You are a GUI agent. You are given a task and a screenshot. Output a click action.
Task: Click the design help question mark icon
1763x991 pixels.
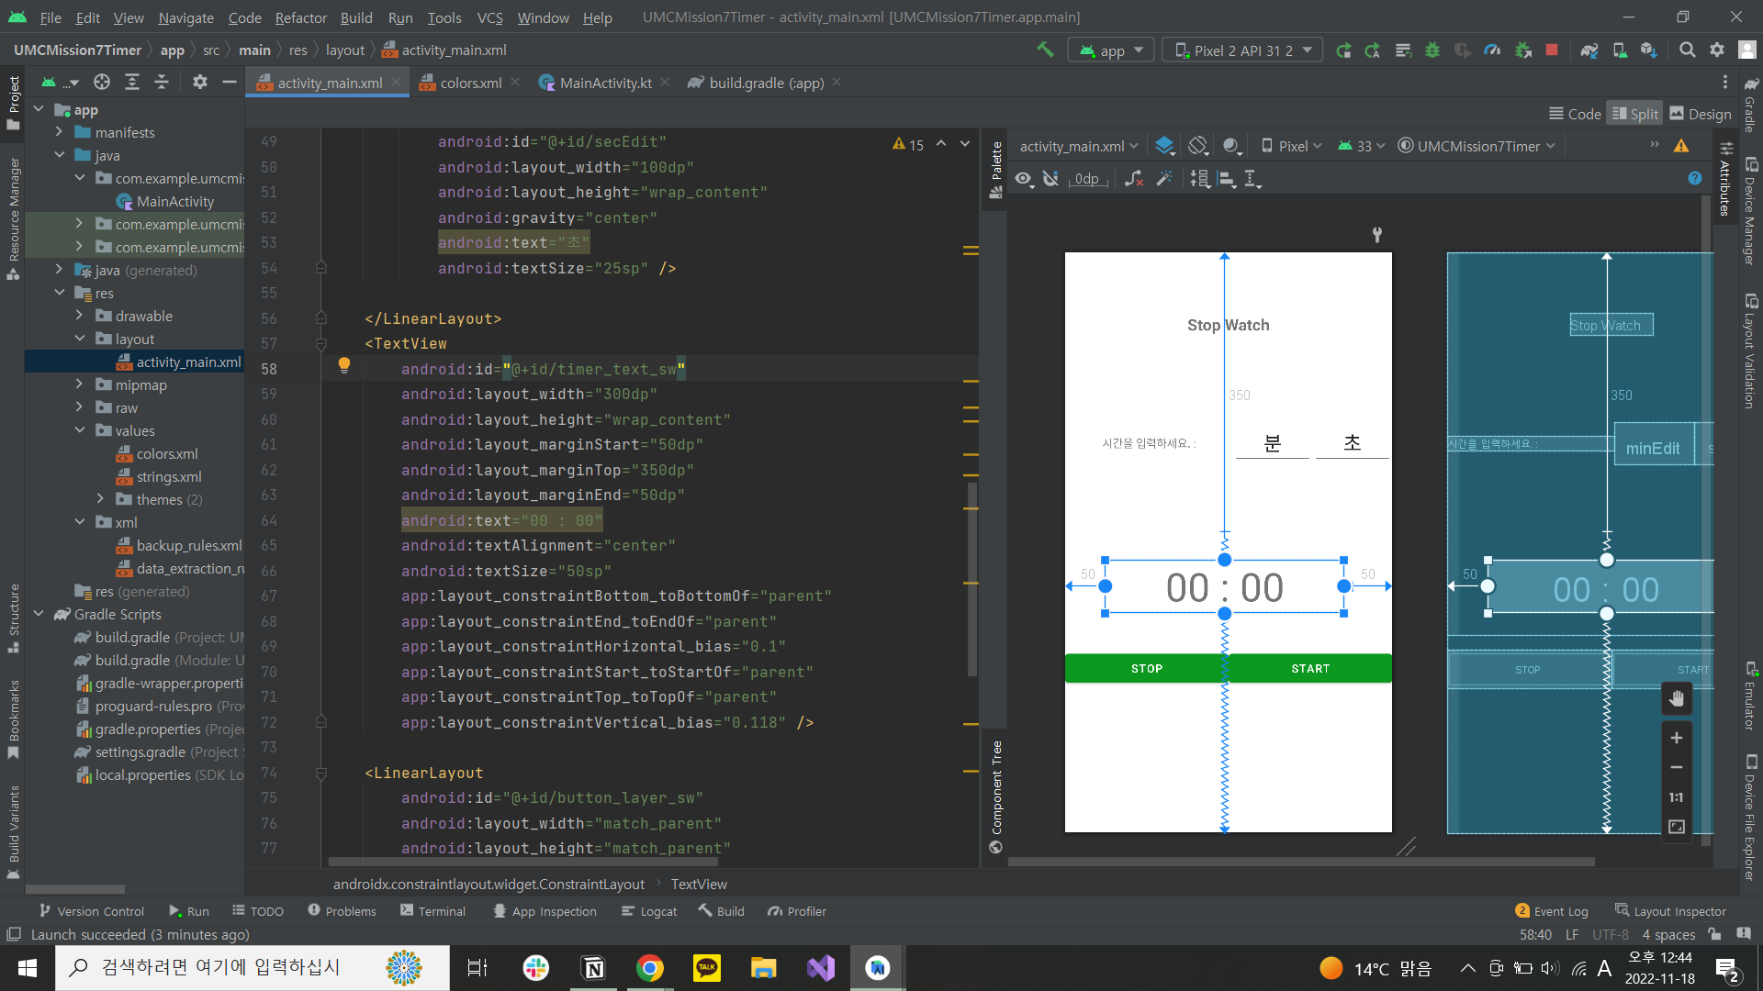(x=1695, y=179)
